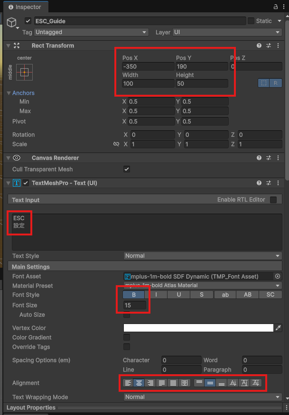Select right text alignment
The height and width of the screenshot is (415, 289).
(x=150, y=383)
